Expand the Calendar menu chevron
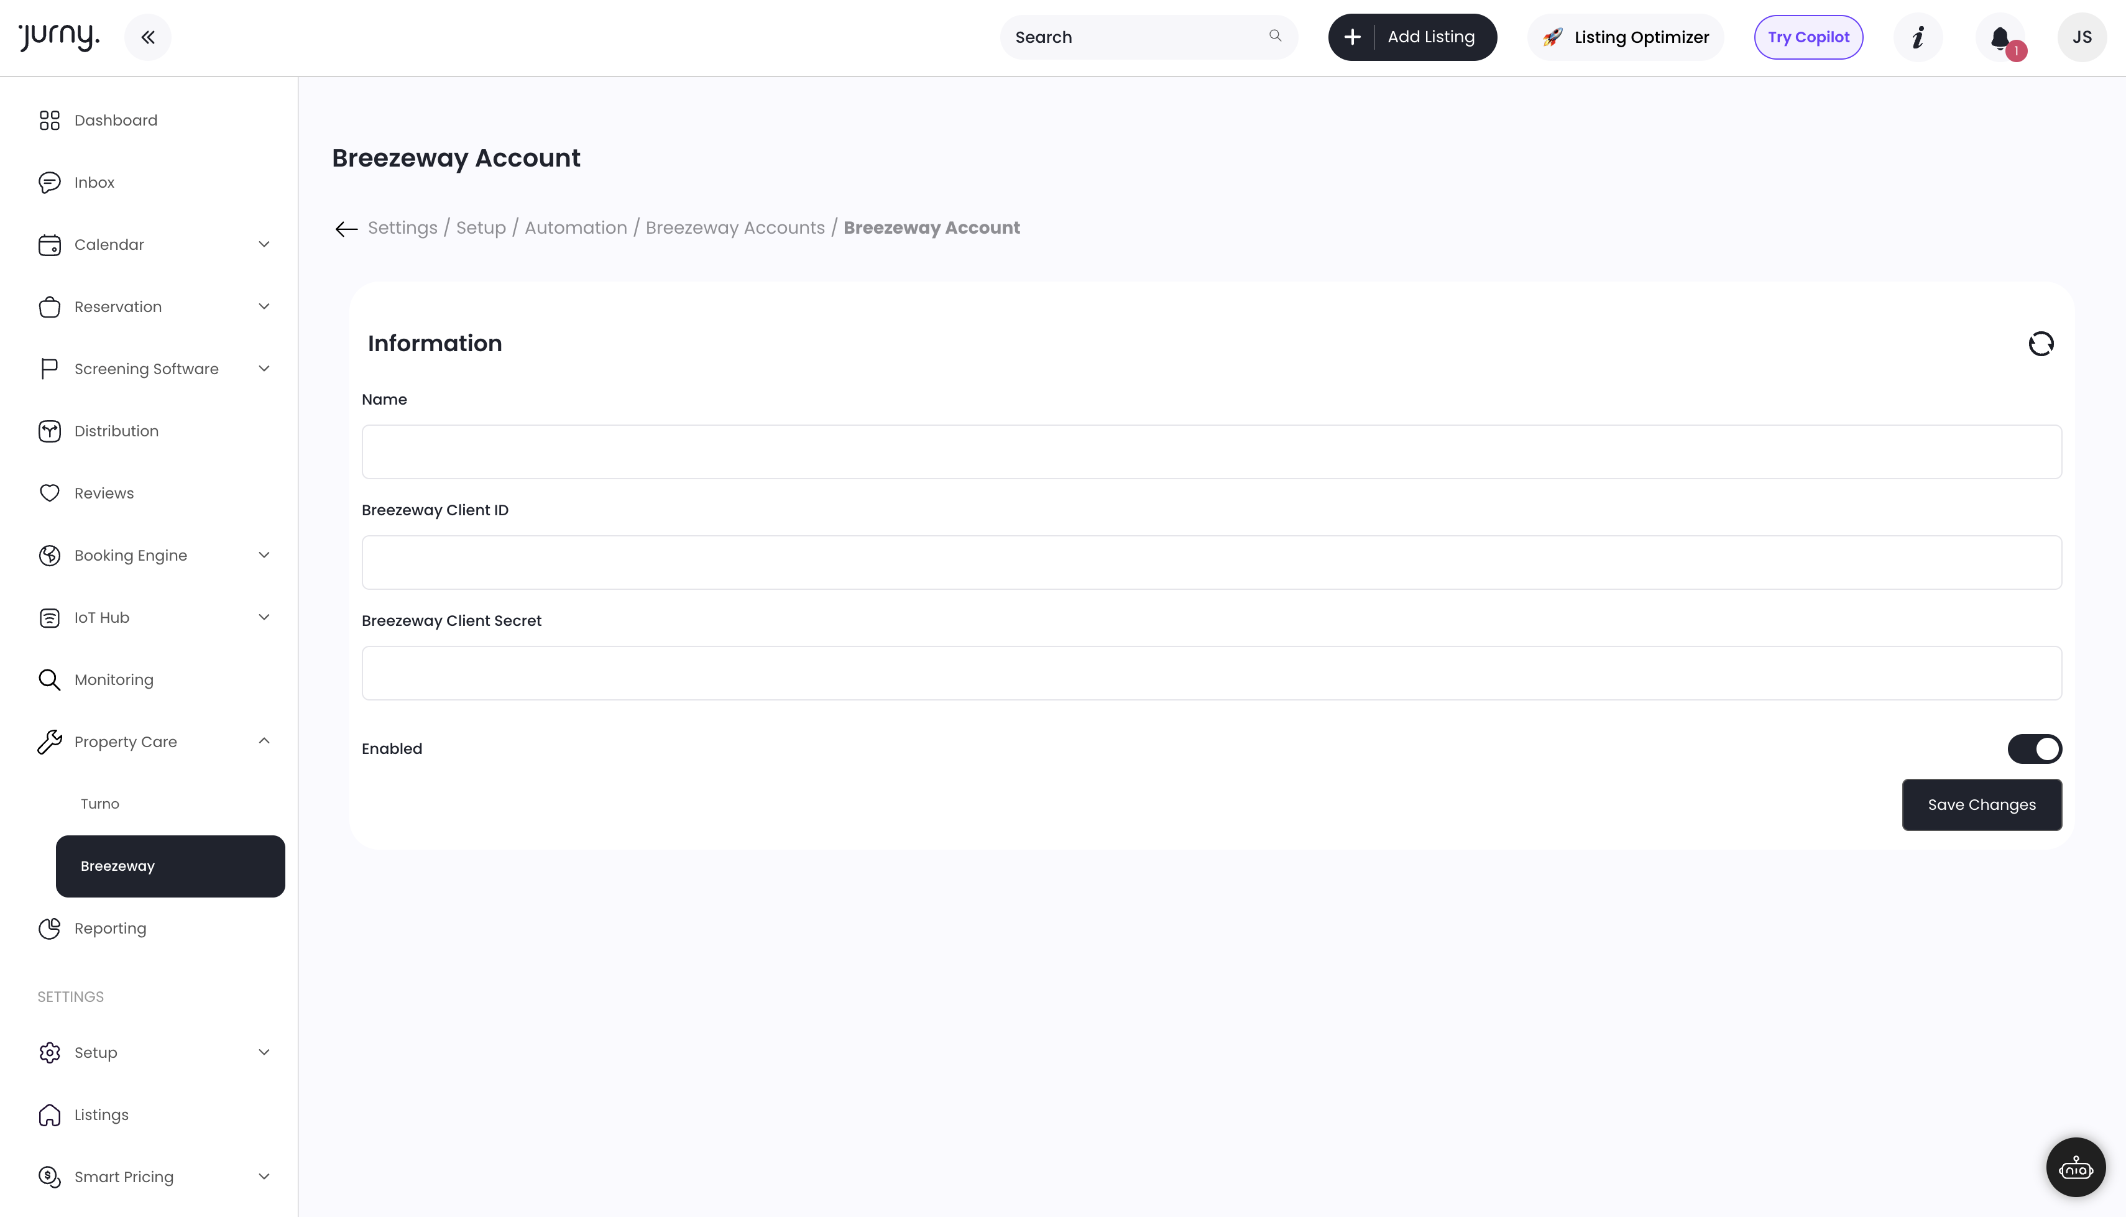 pos(264,245)
